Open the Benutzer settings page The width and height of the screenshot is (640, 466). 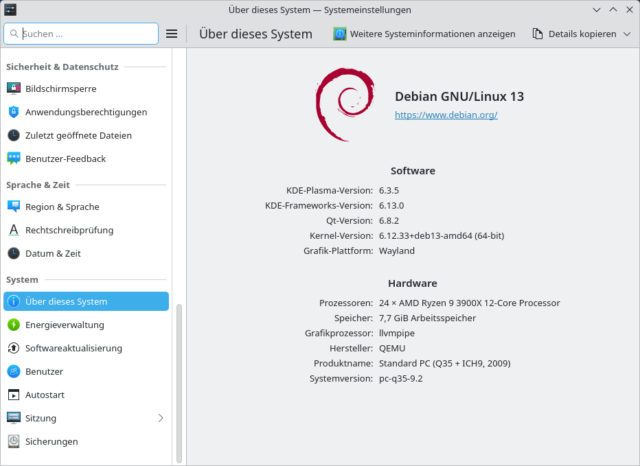pos(44,371)
